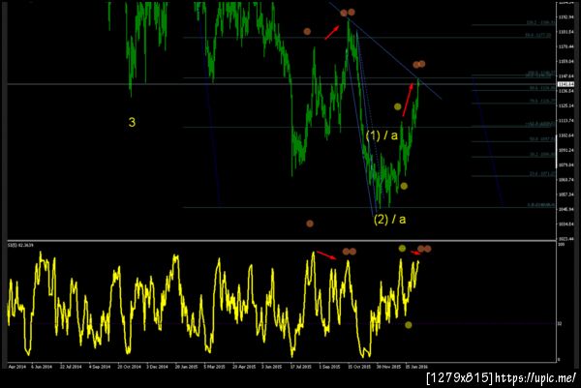This screenshot has height=388, width=581.
Task: Click the "15 Oct 2015" date label
Action: 358,367
